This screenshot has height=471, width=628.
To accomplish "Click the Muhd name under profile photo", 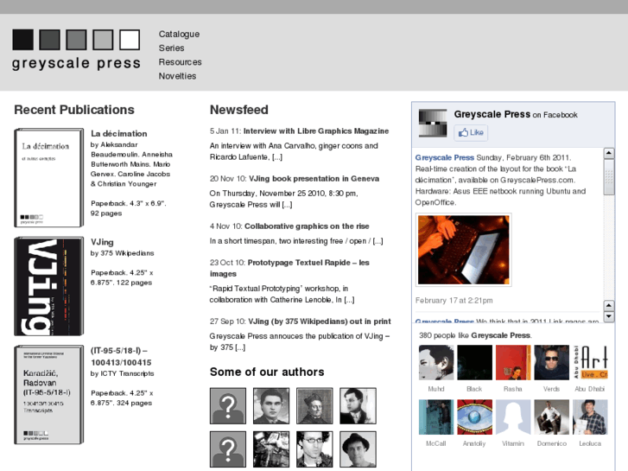I will pos(436,389).
